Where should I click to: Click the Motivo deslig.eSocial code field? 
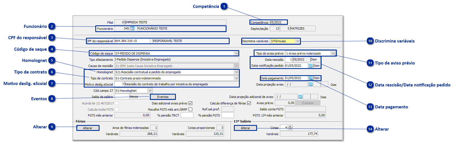[119, 84]
